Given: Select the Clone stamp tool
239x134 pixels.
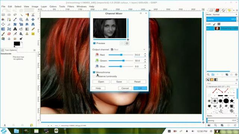Looking at the screenshot, I should [27, 34].
